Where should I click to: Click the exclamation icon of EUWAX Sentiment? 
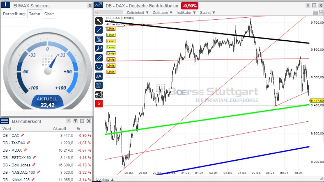click(6, 5)
